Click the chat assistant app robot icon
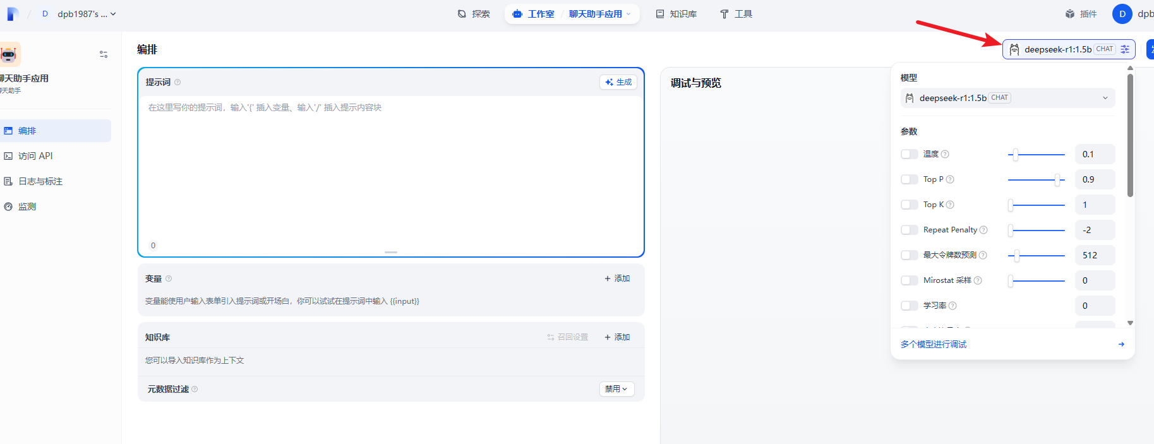This screenshot has width=1154, height=444. (9, 54)
